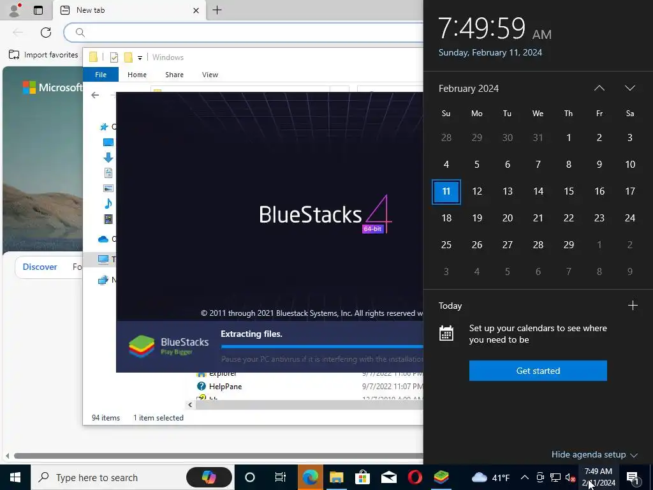653x490 pixels.
Task: Select Downloads arrow icon in Explorer sidebar
Action: tap(108, 158)
